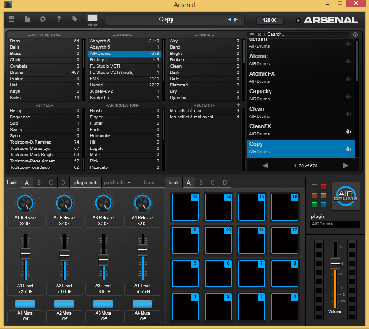Audition the Copy preset speaker icon
369x329 pixels.
(x=348, y=148)
